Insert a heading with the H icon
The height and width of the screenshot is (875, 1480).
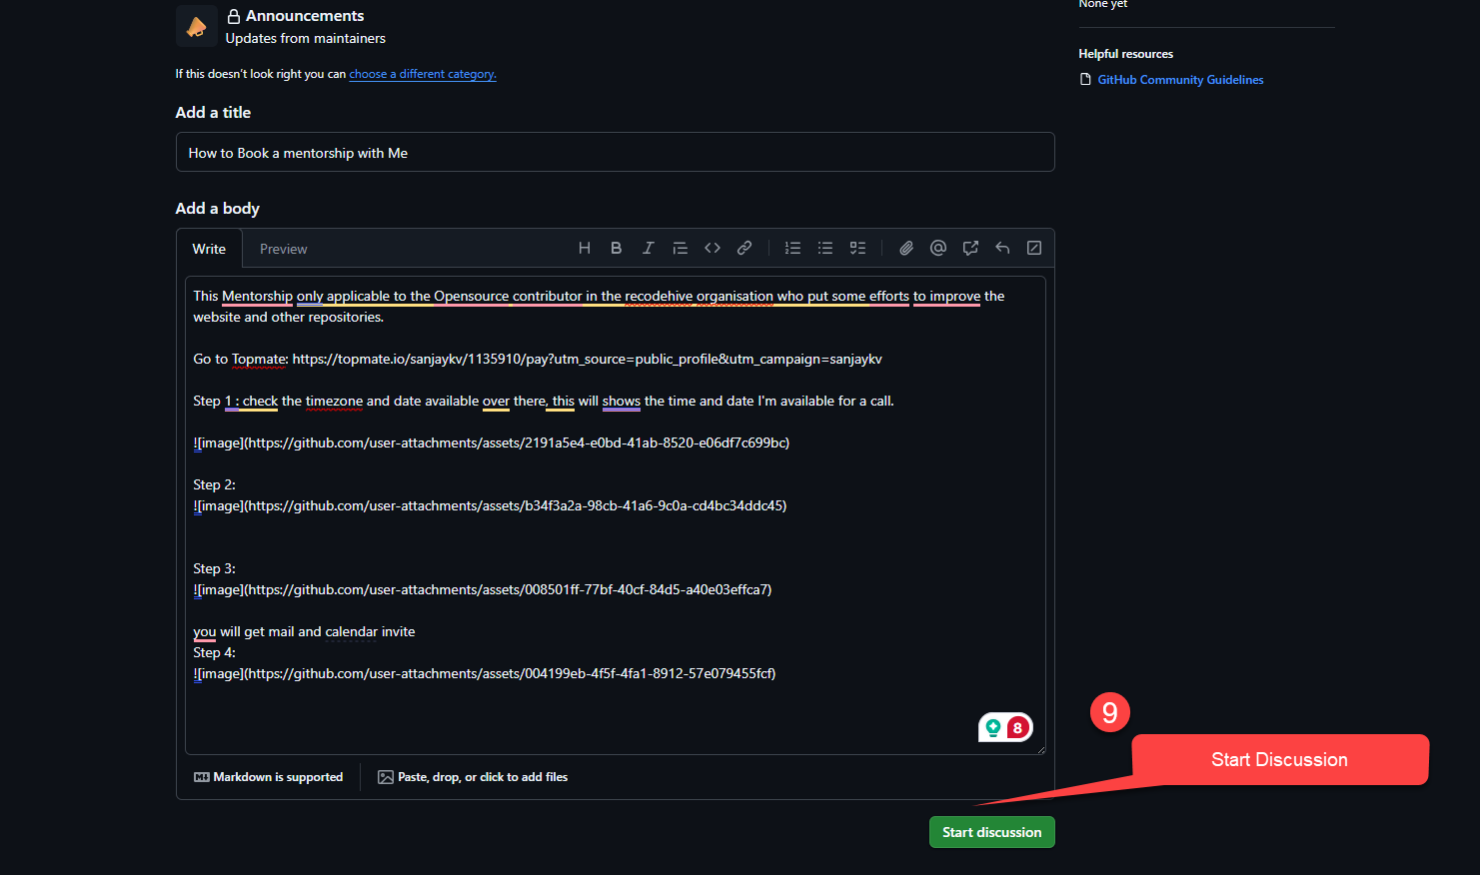point(585,248)
